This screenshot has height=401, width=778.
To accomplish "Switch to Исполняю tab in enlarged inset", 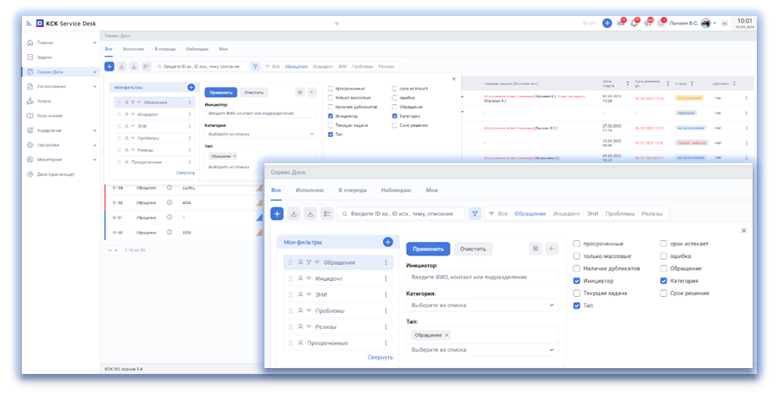I will (309, 190).
